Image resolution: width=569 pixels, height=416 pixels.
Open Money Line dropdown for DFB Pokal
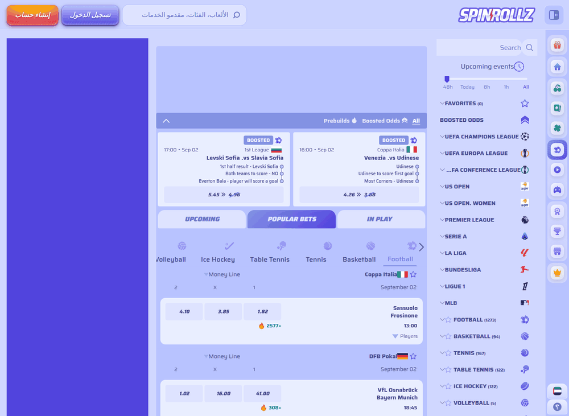point(222,356)
